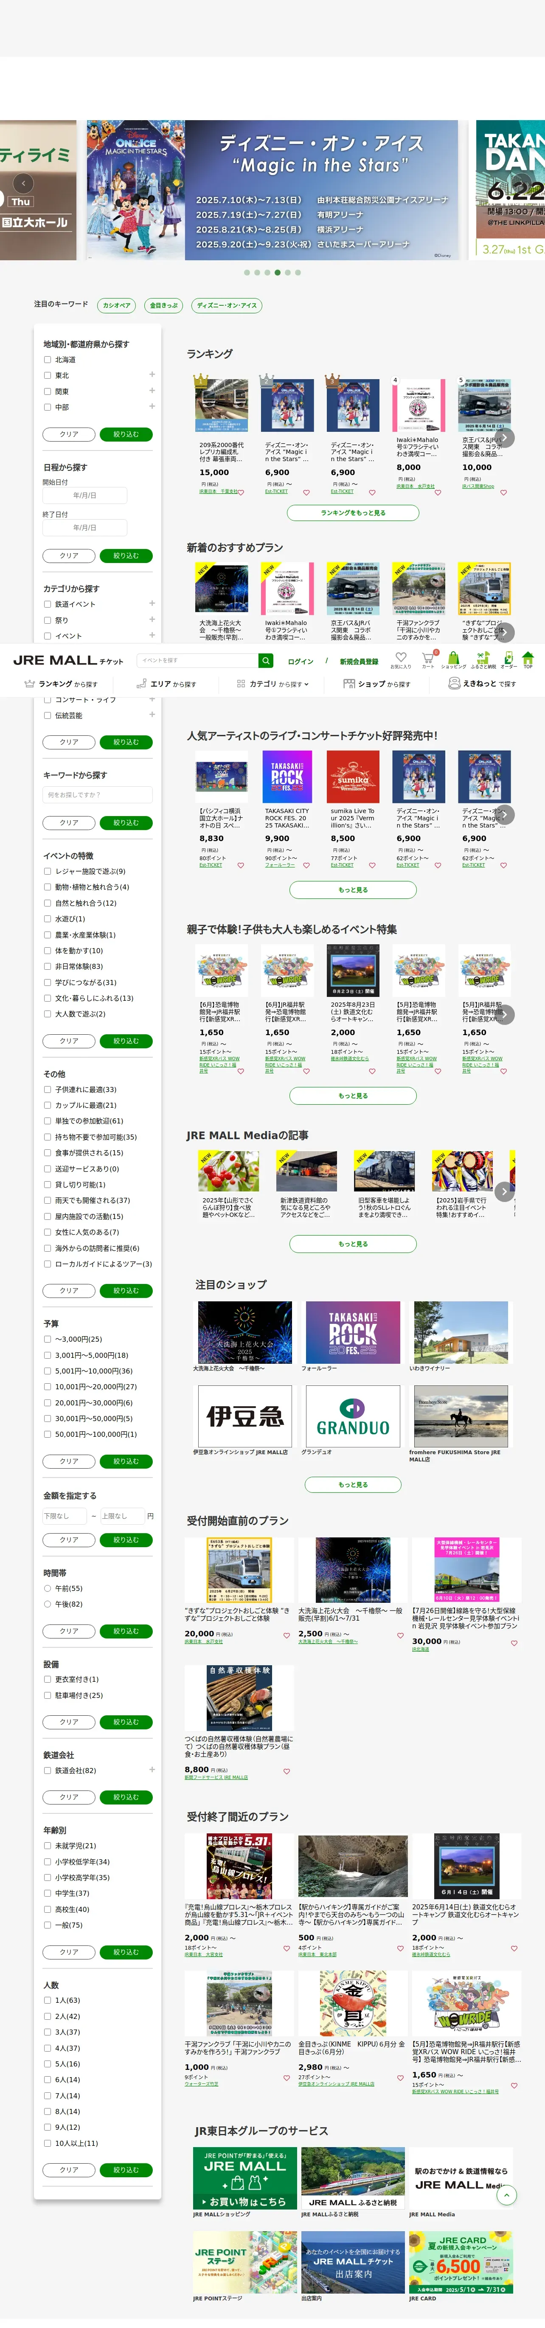Image resolution: width=545 pixels, height=2328 pixels.
Task: Expand the 関東 region plus sign
Action: point(152,391)
